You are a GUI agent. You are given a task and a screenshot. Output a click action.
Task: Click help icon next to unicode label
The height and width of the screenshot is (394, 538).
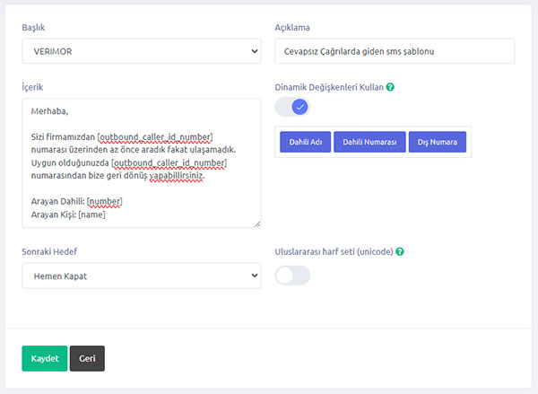[400, 251]
